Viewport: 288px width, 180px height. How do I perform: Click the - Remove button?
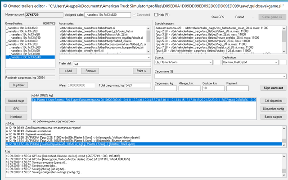tap(90, 71)
